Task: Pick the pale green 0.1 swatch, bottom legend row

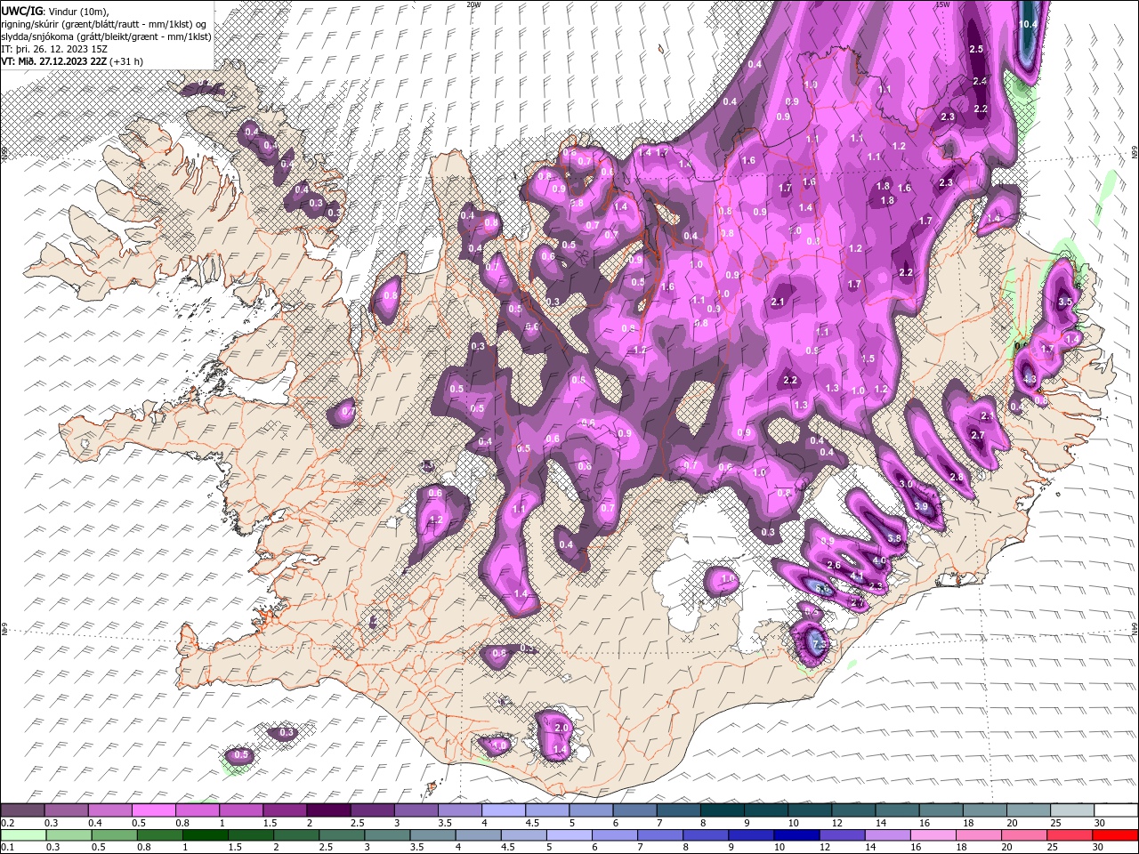Action: point(21,834)
